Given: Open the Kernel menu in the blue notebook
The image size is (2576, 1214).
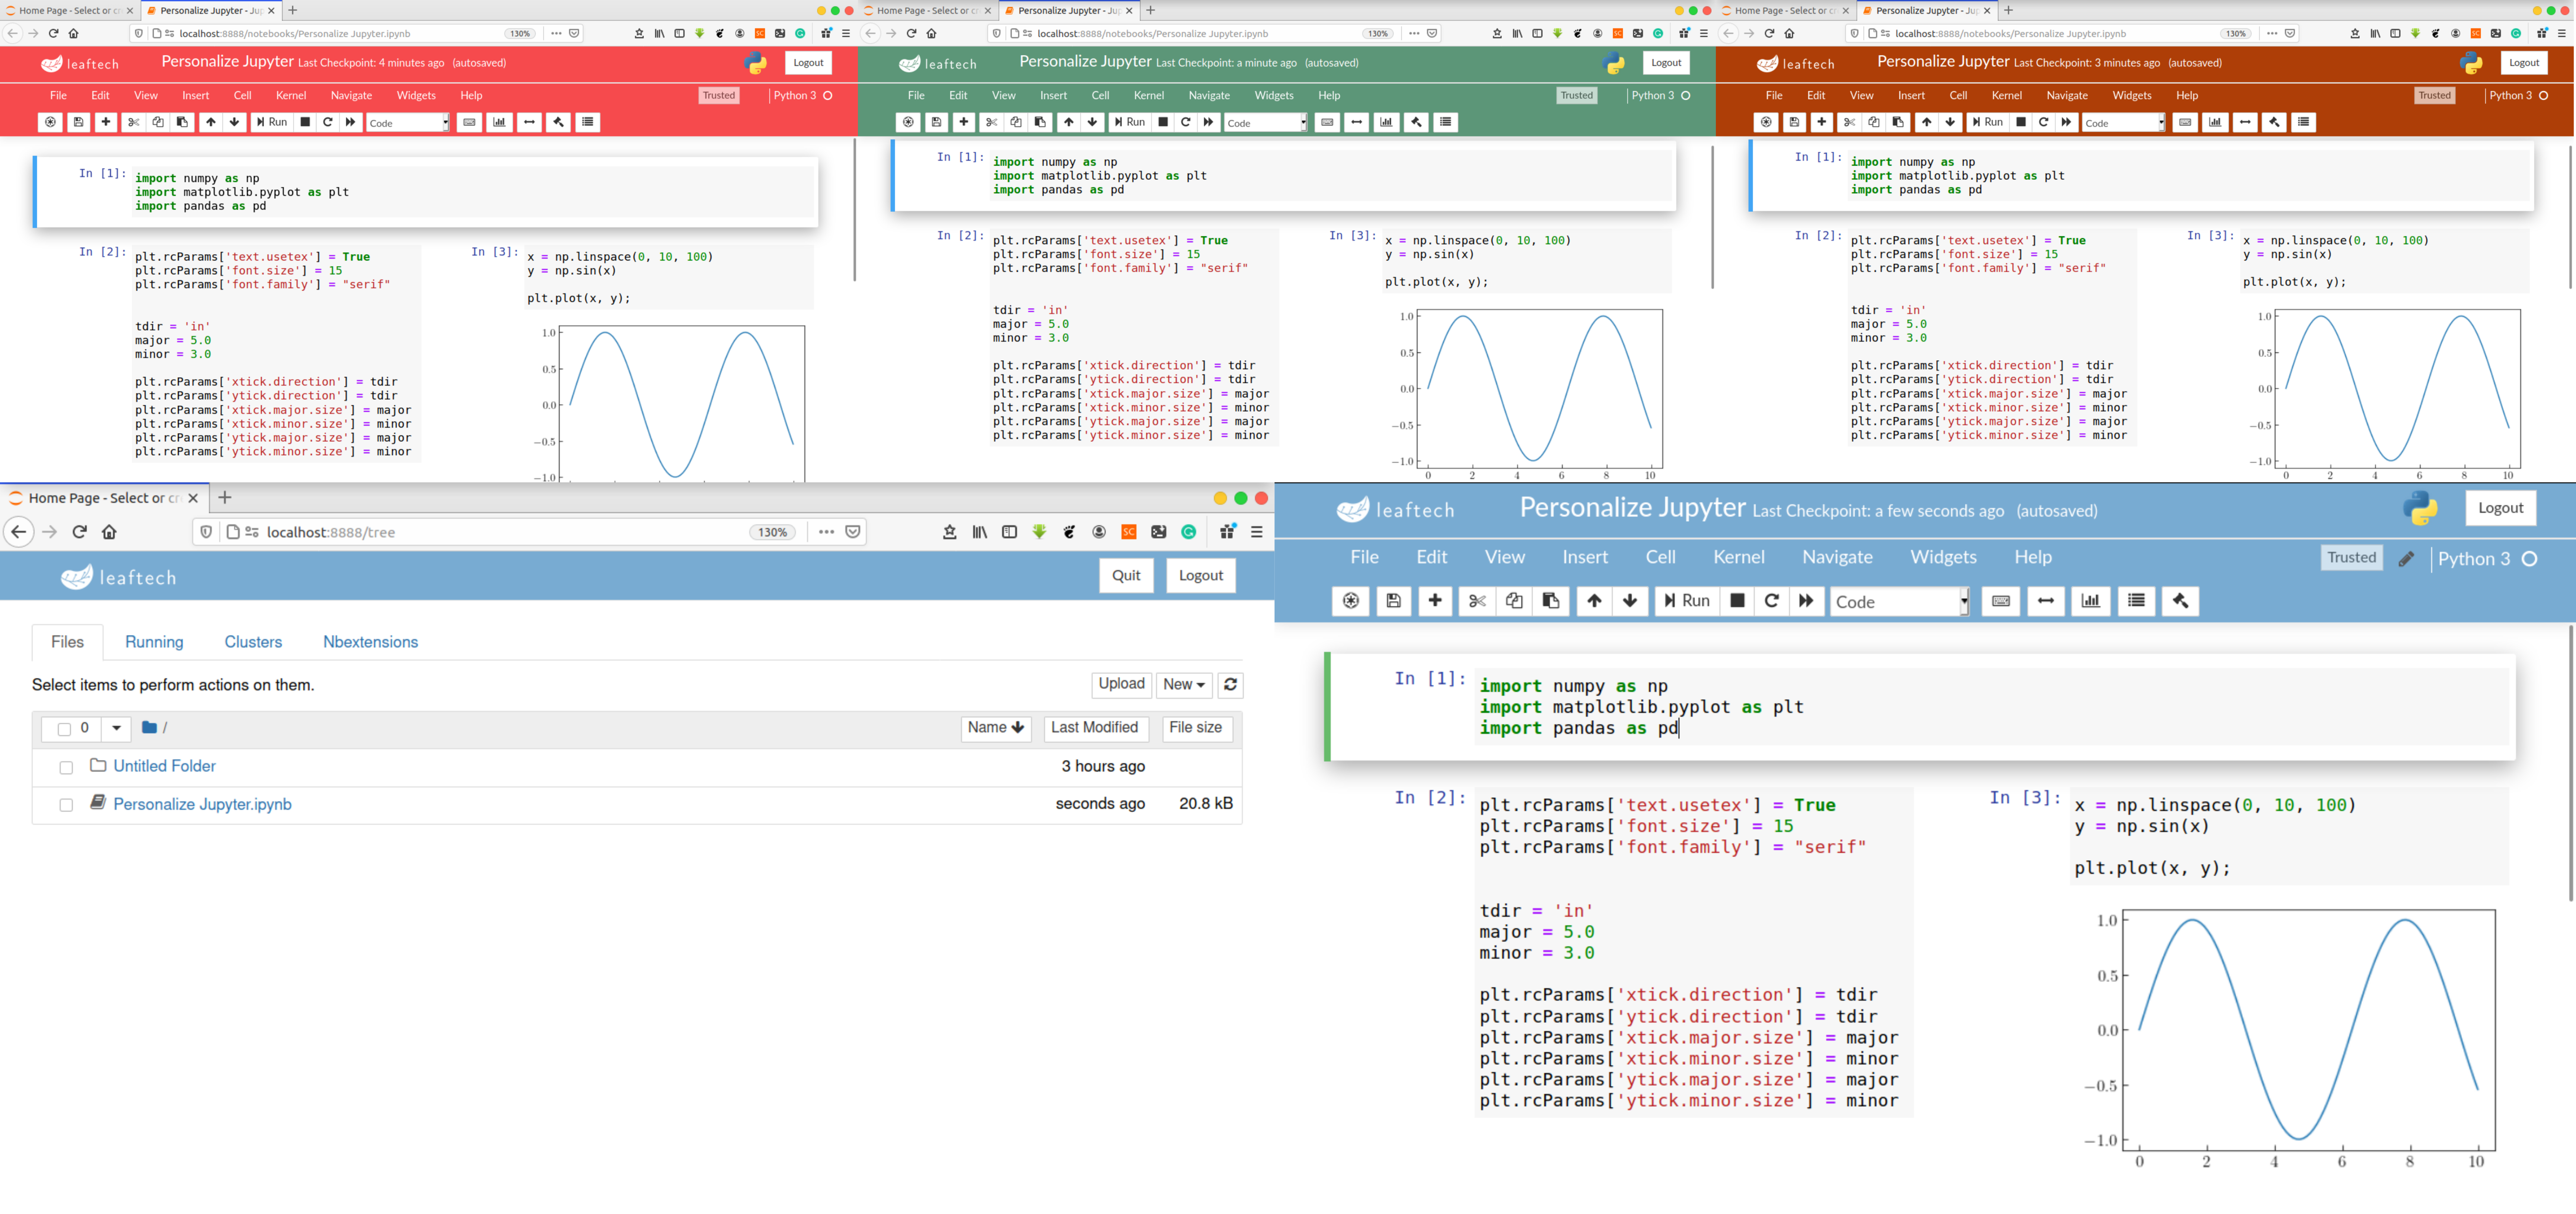Looking at the screenshot, I should [x=1738, y=557].
